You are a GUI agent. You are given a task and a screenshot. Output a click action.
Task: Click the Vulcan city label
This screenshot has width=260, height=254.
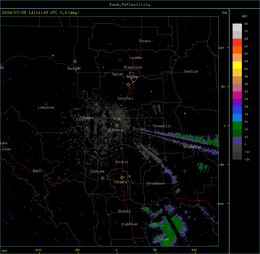click(x=164, y=239)
